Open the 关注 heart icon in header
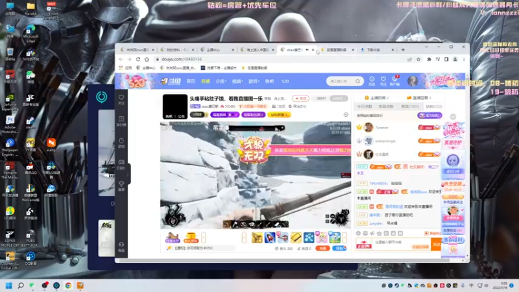The width and height of the screenshot is (519, 292). click(383, 80)
